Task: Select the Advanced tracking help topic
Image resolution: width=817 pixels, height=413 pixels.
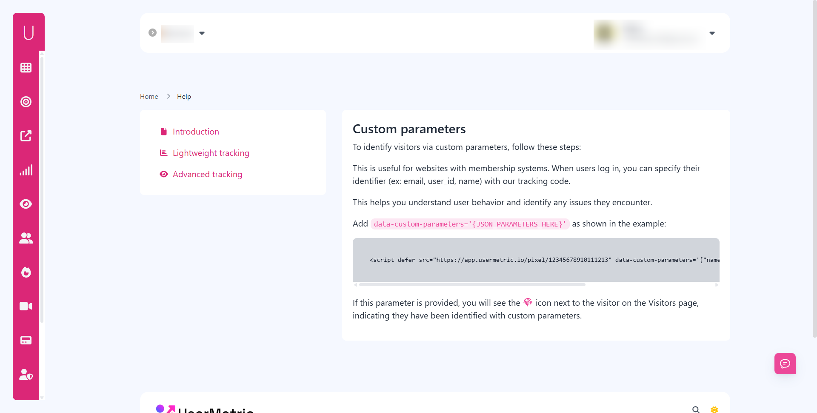Action: point(207,174)
